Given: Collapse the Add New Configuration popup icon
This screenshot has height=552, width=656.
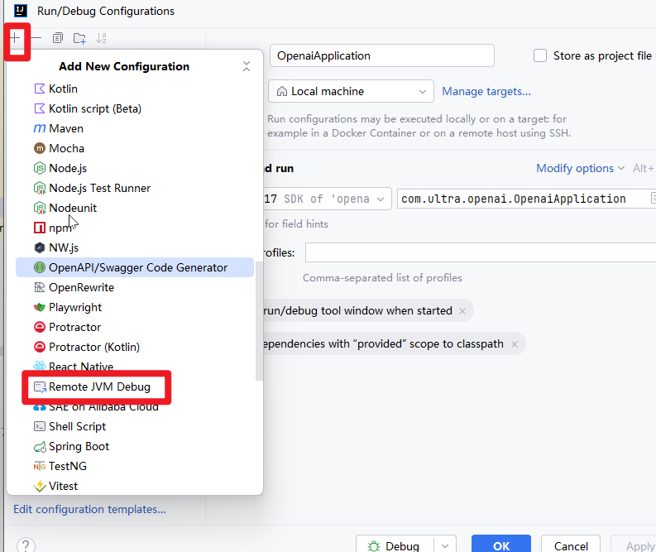Looking at the screenshot, I should (x=247, y=66).
